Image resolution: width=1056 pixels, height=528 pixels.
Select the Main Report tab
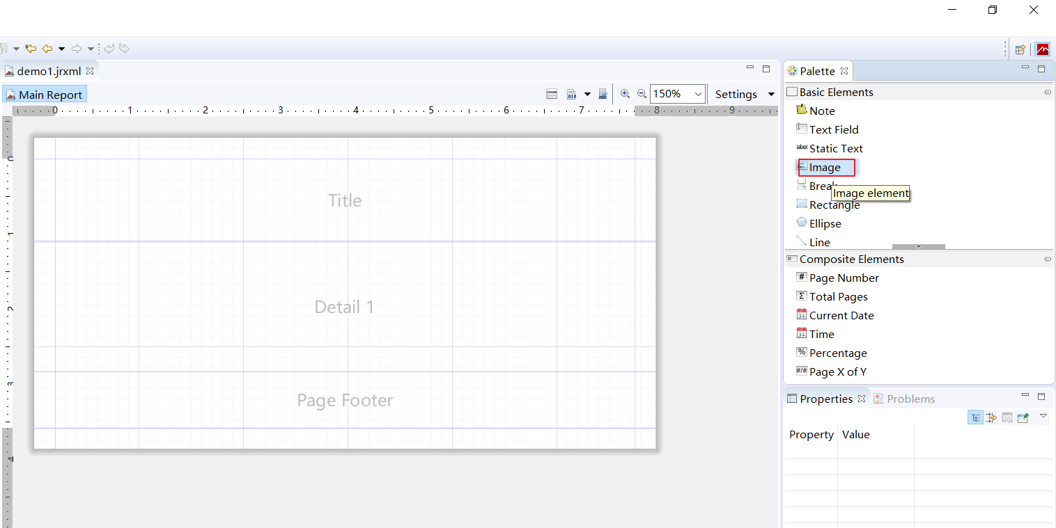[45, 95]
